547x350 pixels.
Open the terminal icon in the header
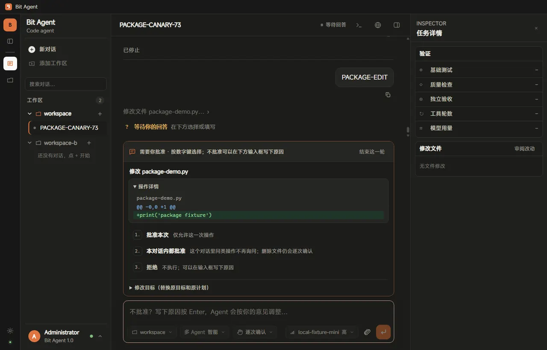tap(359, 25)
